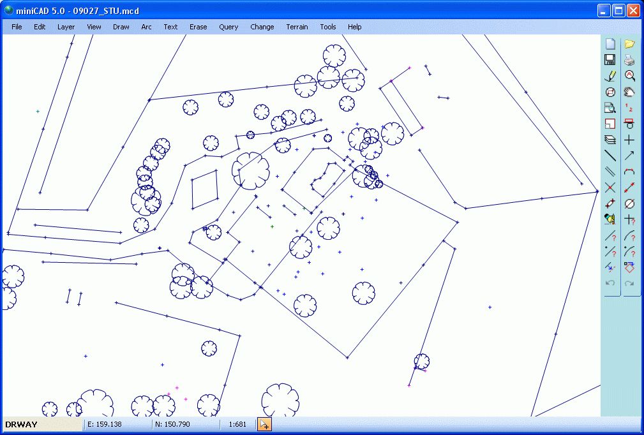Select the pan hand tool
644x435 pixels.
tap(630, 92)
